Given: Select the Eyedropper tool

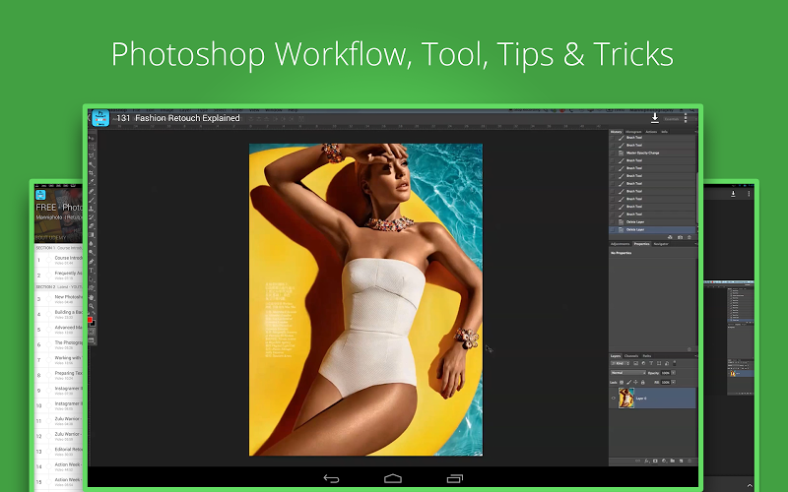Looking at the screenshot, I should 92,182.
